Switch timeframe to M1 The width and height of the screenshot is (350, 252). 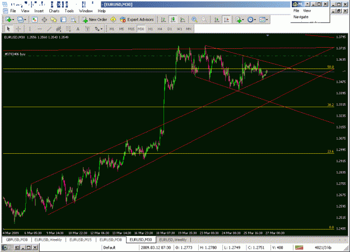(x=112, y=29)
